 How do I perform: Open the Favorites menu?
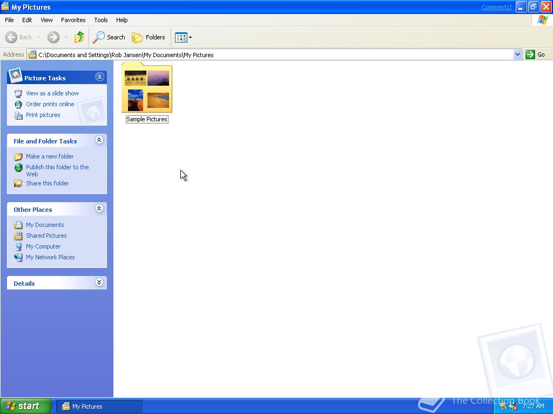pos(73,20)
